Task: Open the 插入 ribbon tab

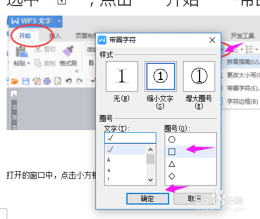Action: coord(55,36)
